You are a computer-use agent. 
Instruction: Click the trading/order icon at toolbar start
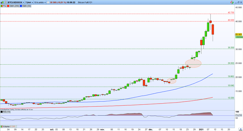point(2,2)
